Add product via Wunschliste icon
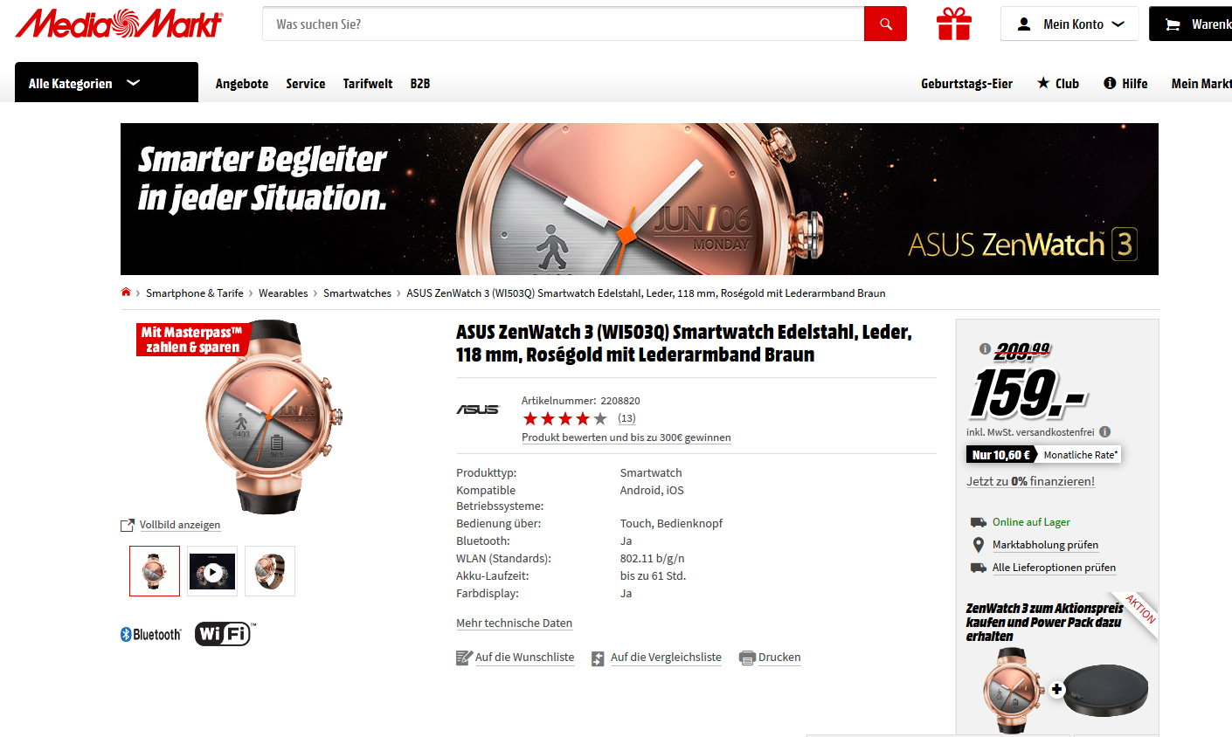 tap(464, 658)
